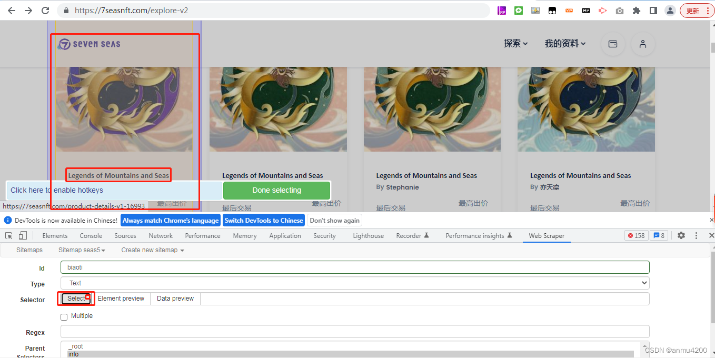
Task: Toggle the browser side panel icon
Action: click(653, 11)
